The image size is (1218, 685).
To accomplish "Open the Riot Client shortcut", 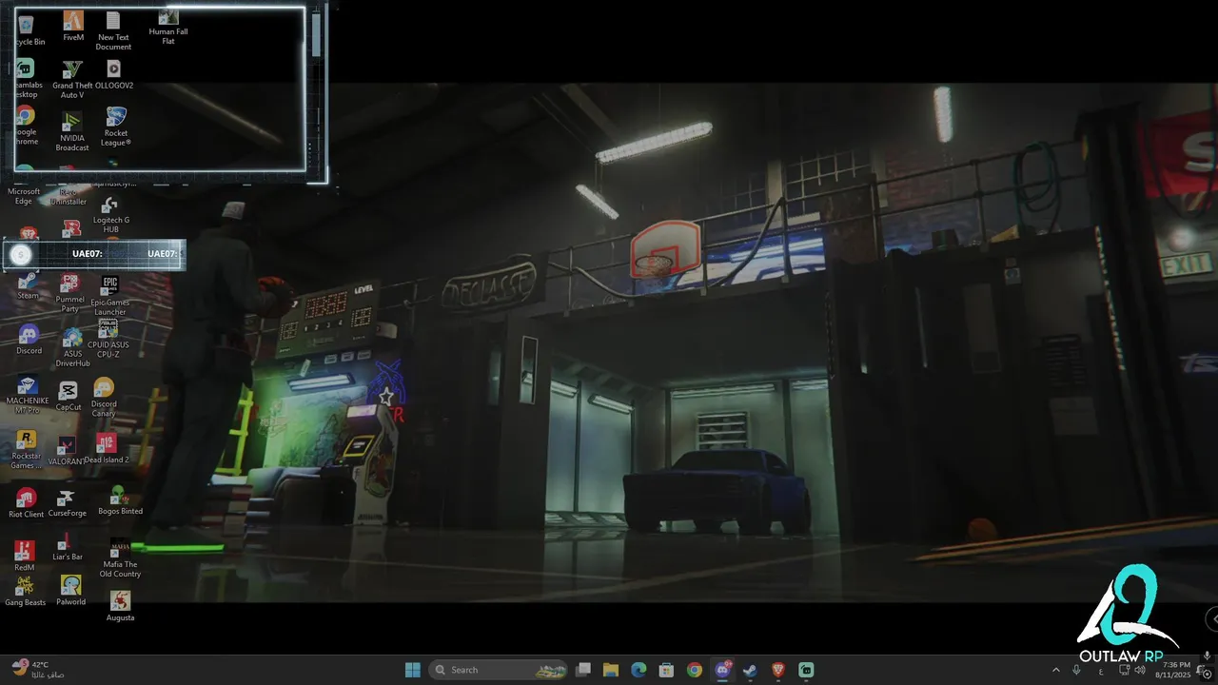I will coord(26,503).
